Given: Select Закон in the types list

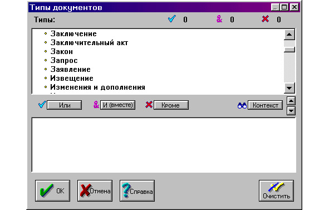Looking at the screenshot, I should pyautogui.click(x=62, y=51).
